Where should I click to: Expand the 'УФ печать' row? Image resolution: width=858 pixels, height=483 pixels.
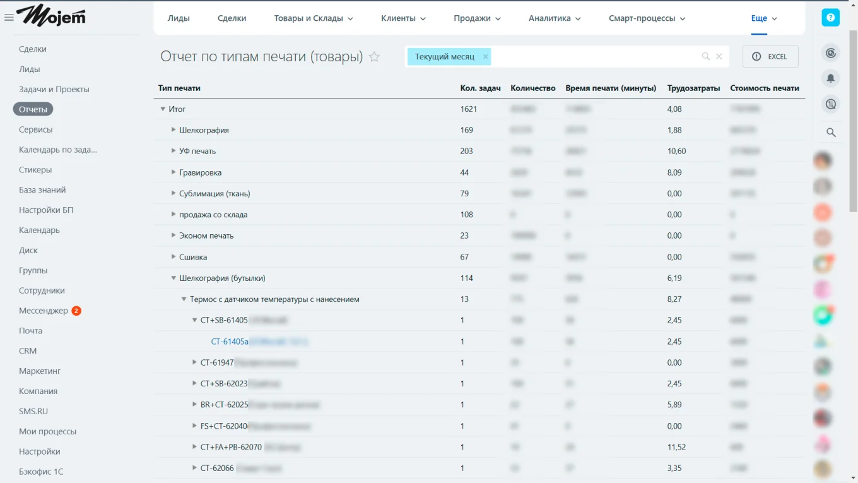click(173, 151)
